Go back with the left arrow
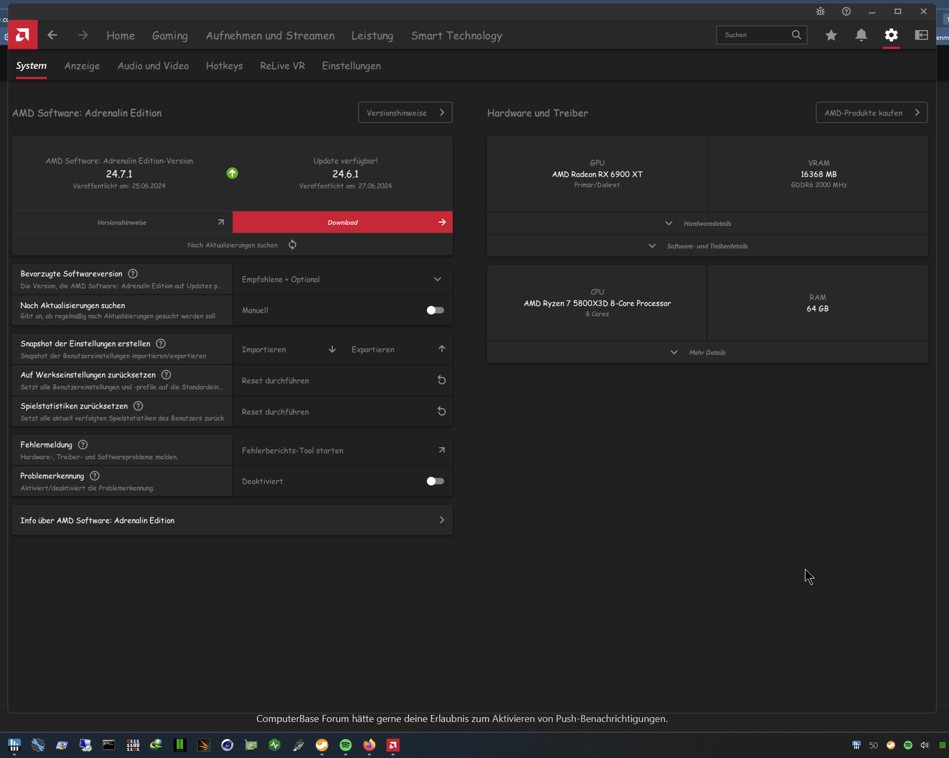This screenshot has height=758, width=949. (52, 35)
